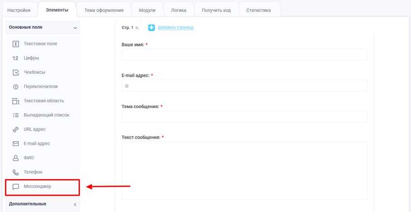Viewport: 411px width, 212px height.
Task: Expand the Дополнительные section
Action: pyautogui.click(x=75, y=204)
